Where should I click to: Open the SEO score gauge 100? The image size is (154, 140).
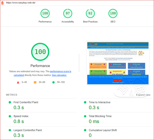click(113, 13)
